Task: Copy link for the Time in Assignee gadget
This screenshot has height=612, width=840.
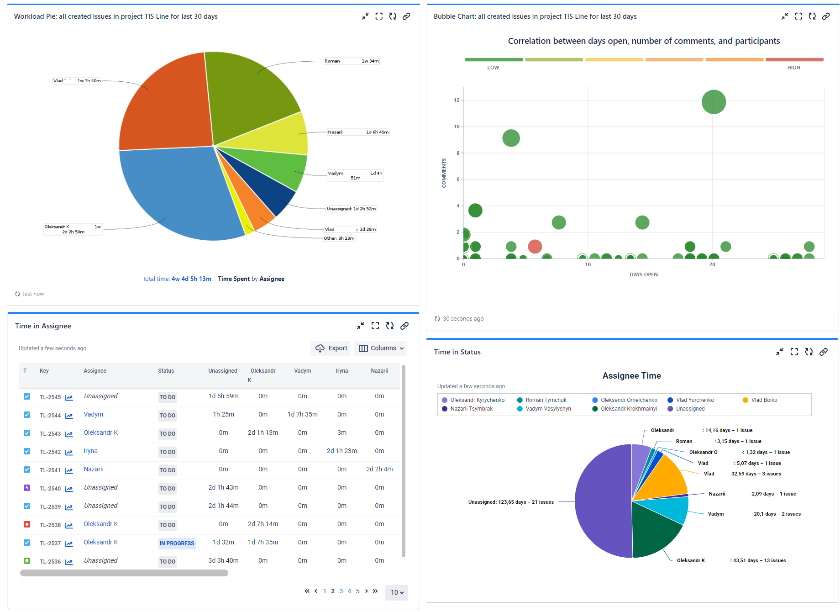Action: [404, 326]
